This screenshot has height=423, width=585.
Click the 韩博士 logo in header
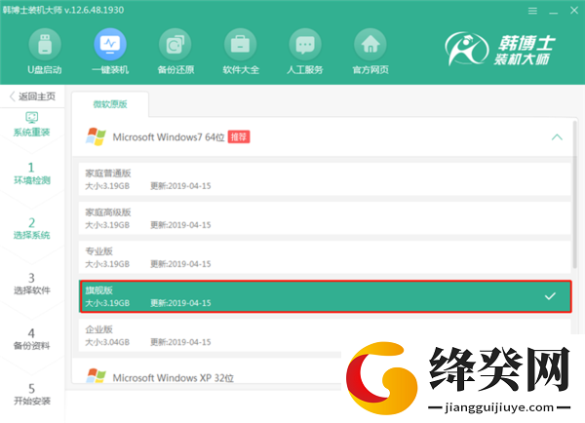click(500, 49)
